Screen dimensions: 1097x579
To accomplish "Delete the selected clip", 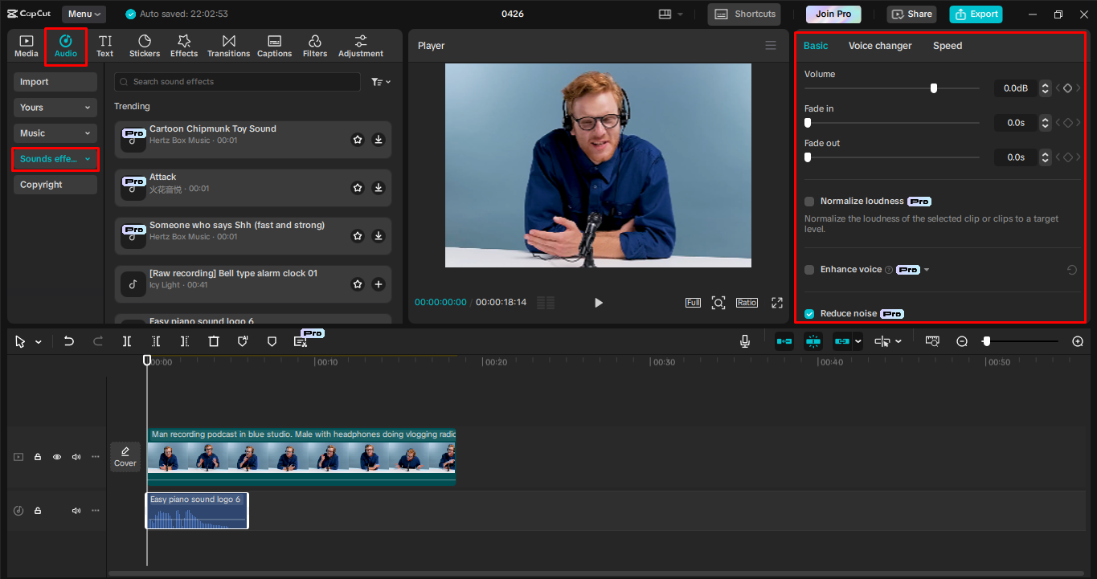I will [x=214, y=341].
